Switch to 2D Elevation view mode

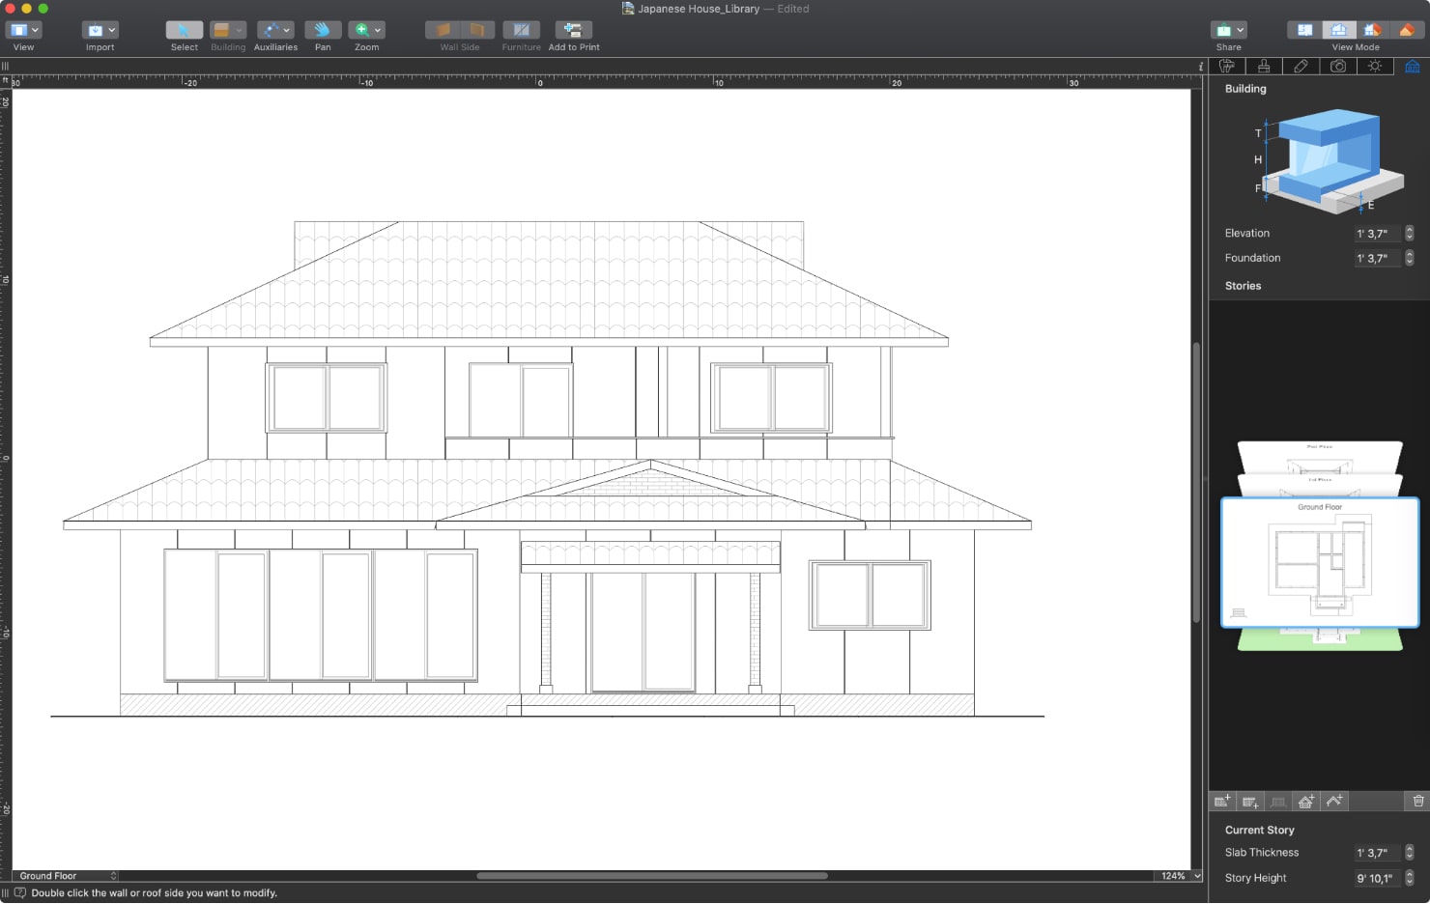[x=1339, y=30]
